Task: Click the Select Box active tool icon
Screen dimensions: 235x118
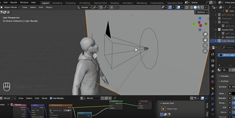Action: [163, 109]
